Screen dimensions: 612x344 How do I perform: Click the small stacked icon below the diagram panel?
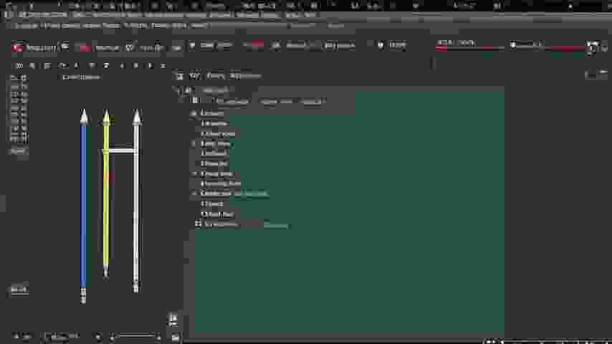click(x=173, y=319)
